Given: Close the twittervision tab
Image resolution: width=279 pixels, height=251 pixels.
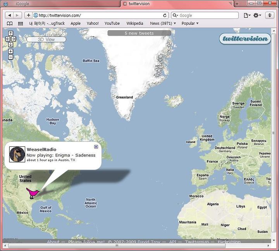Looking at the screenshot, I should pos(125,4).
